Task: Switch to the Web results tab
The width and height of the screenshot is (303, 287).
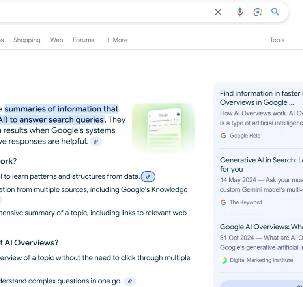Action: point(57,40)
